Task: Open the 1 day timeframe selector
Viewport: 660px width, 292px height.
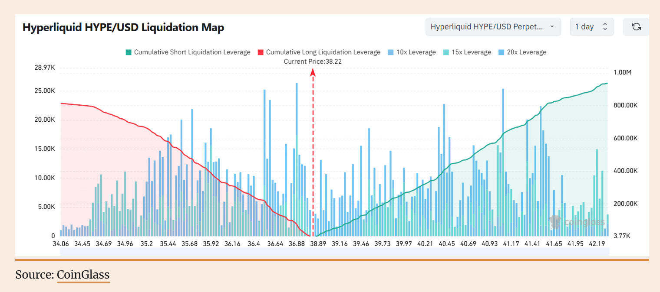Action: pos(591,27)
